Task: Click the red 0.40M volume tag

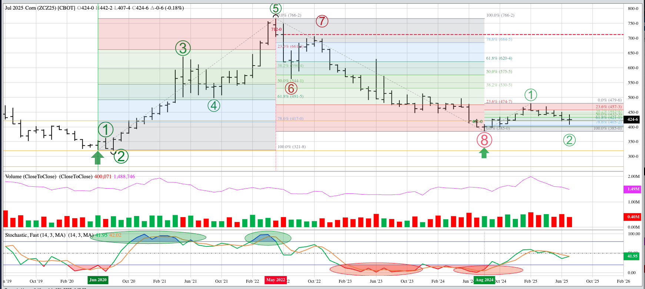Action: pyautogui.click(x=633, y=217)
